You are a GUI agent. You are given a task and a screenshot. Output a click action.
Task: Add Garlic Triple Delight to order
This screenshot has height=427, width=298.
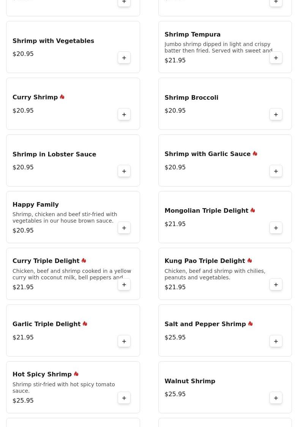click(124, 341)
